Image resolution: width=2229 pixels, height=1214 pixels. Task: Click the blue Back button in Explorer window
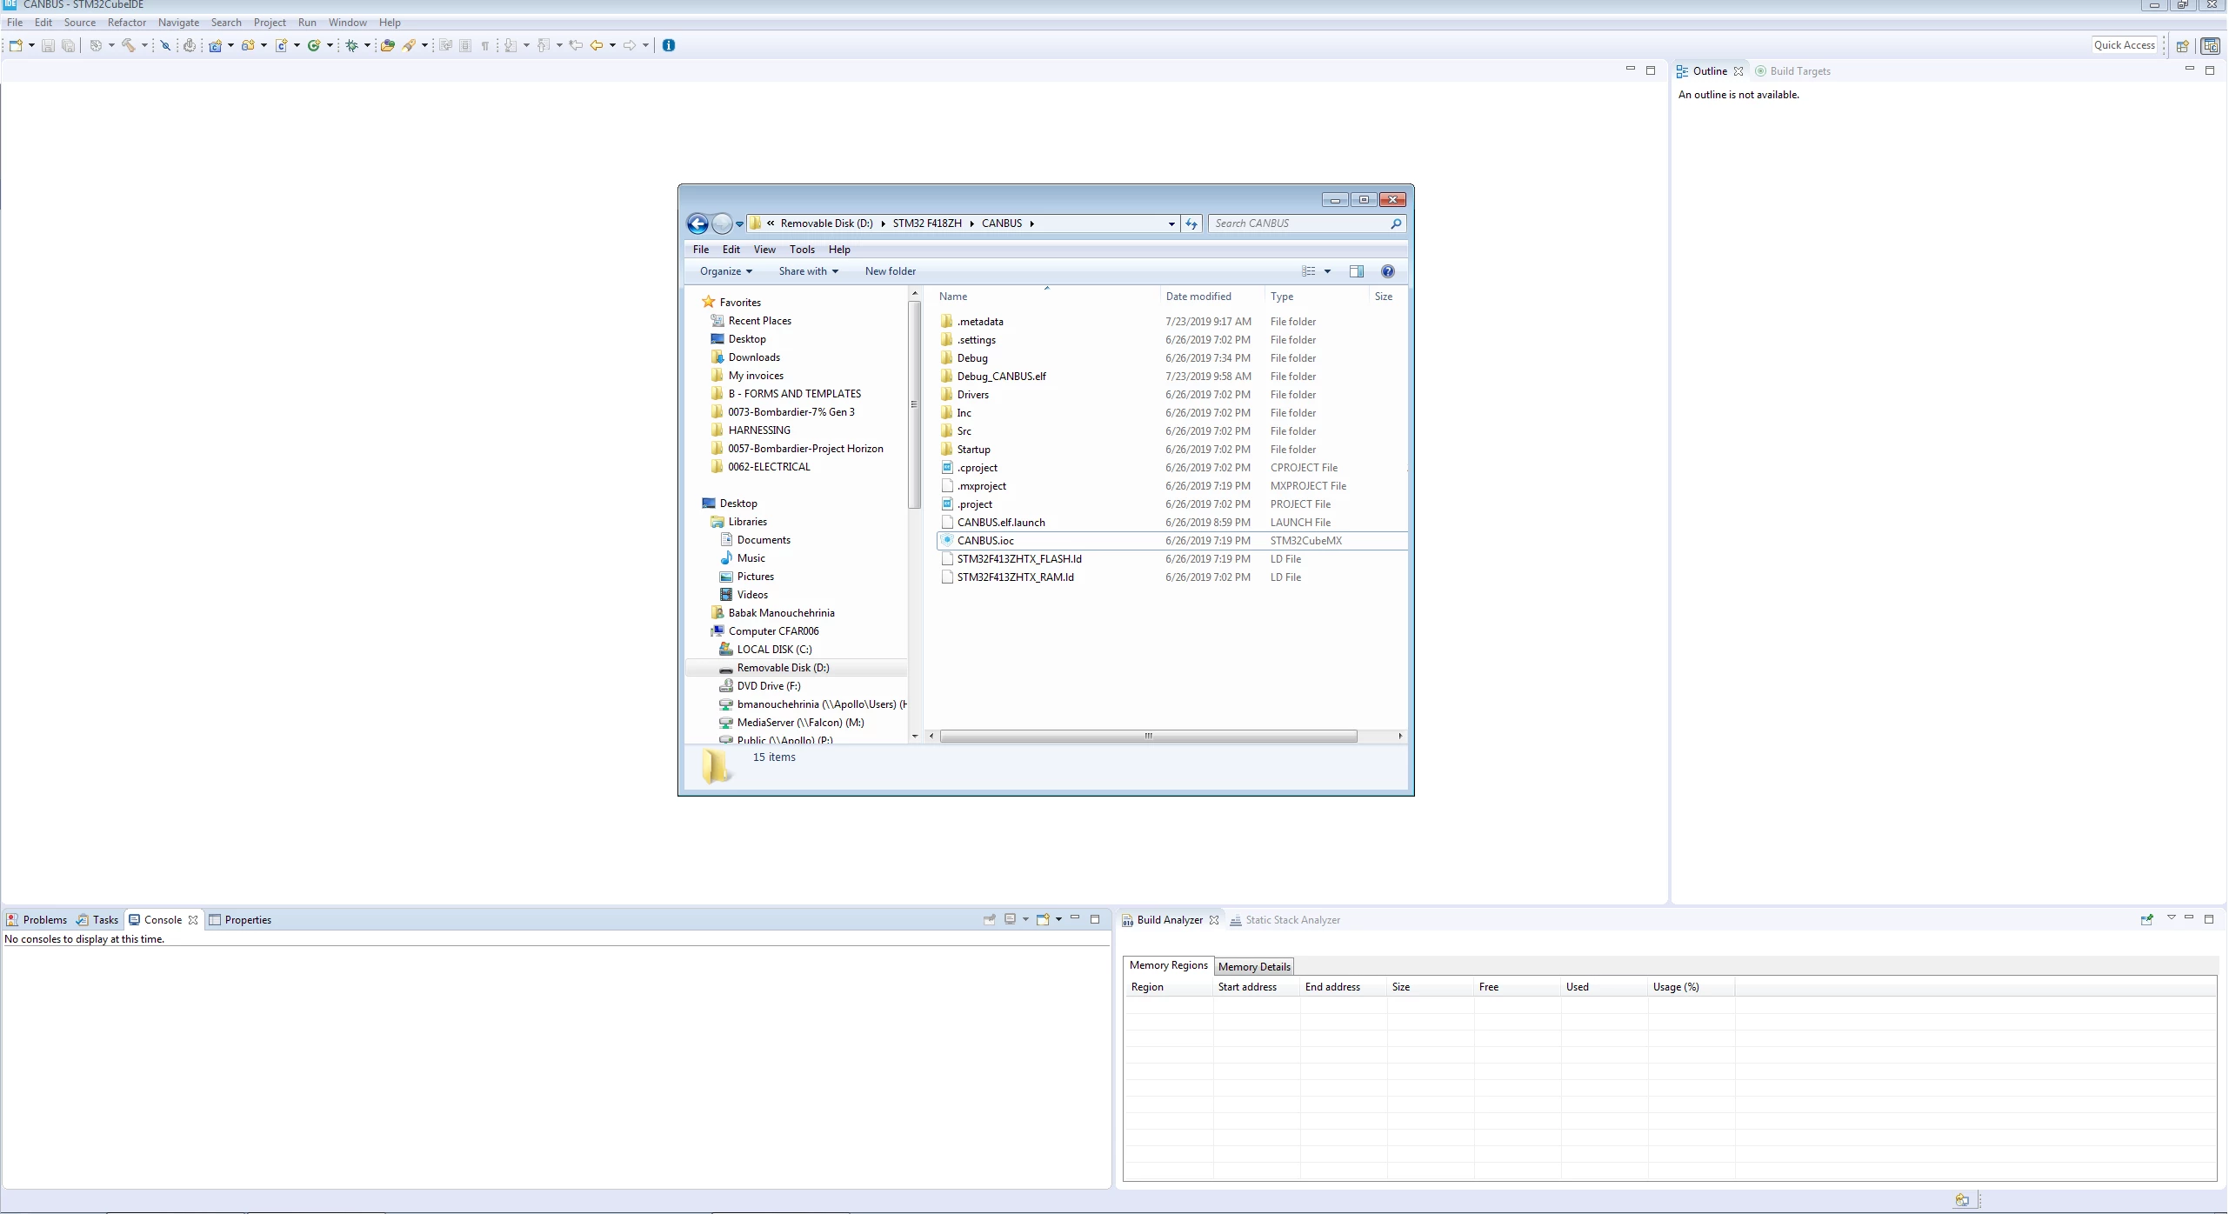coord(697,223)
